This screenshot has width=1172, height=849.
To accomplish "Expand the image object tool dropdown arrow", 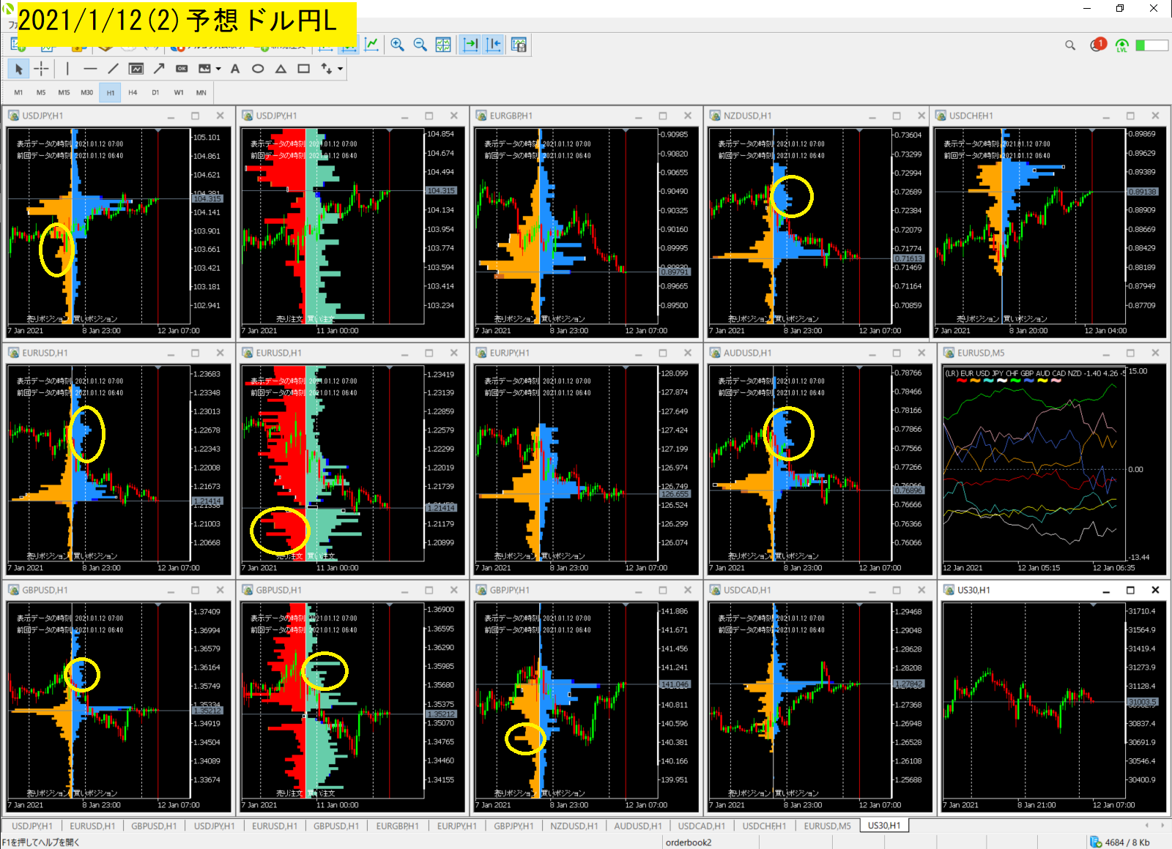I will point(218,69).
